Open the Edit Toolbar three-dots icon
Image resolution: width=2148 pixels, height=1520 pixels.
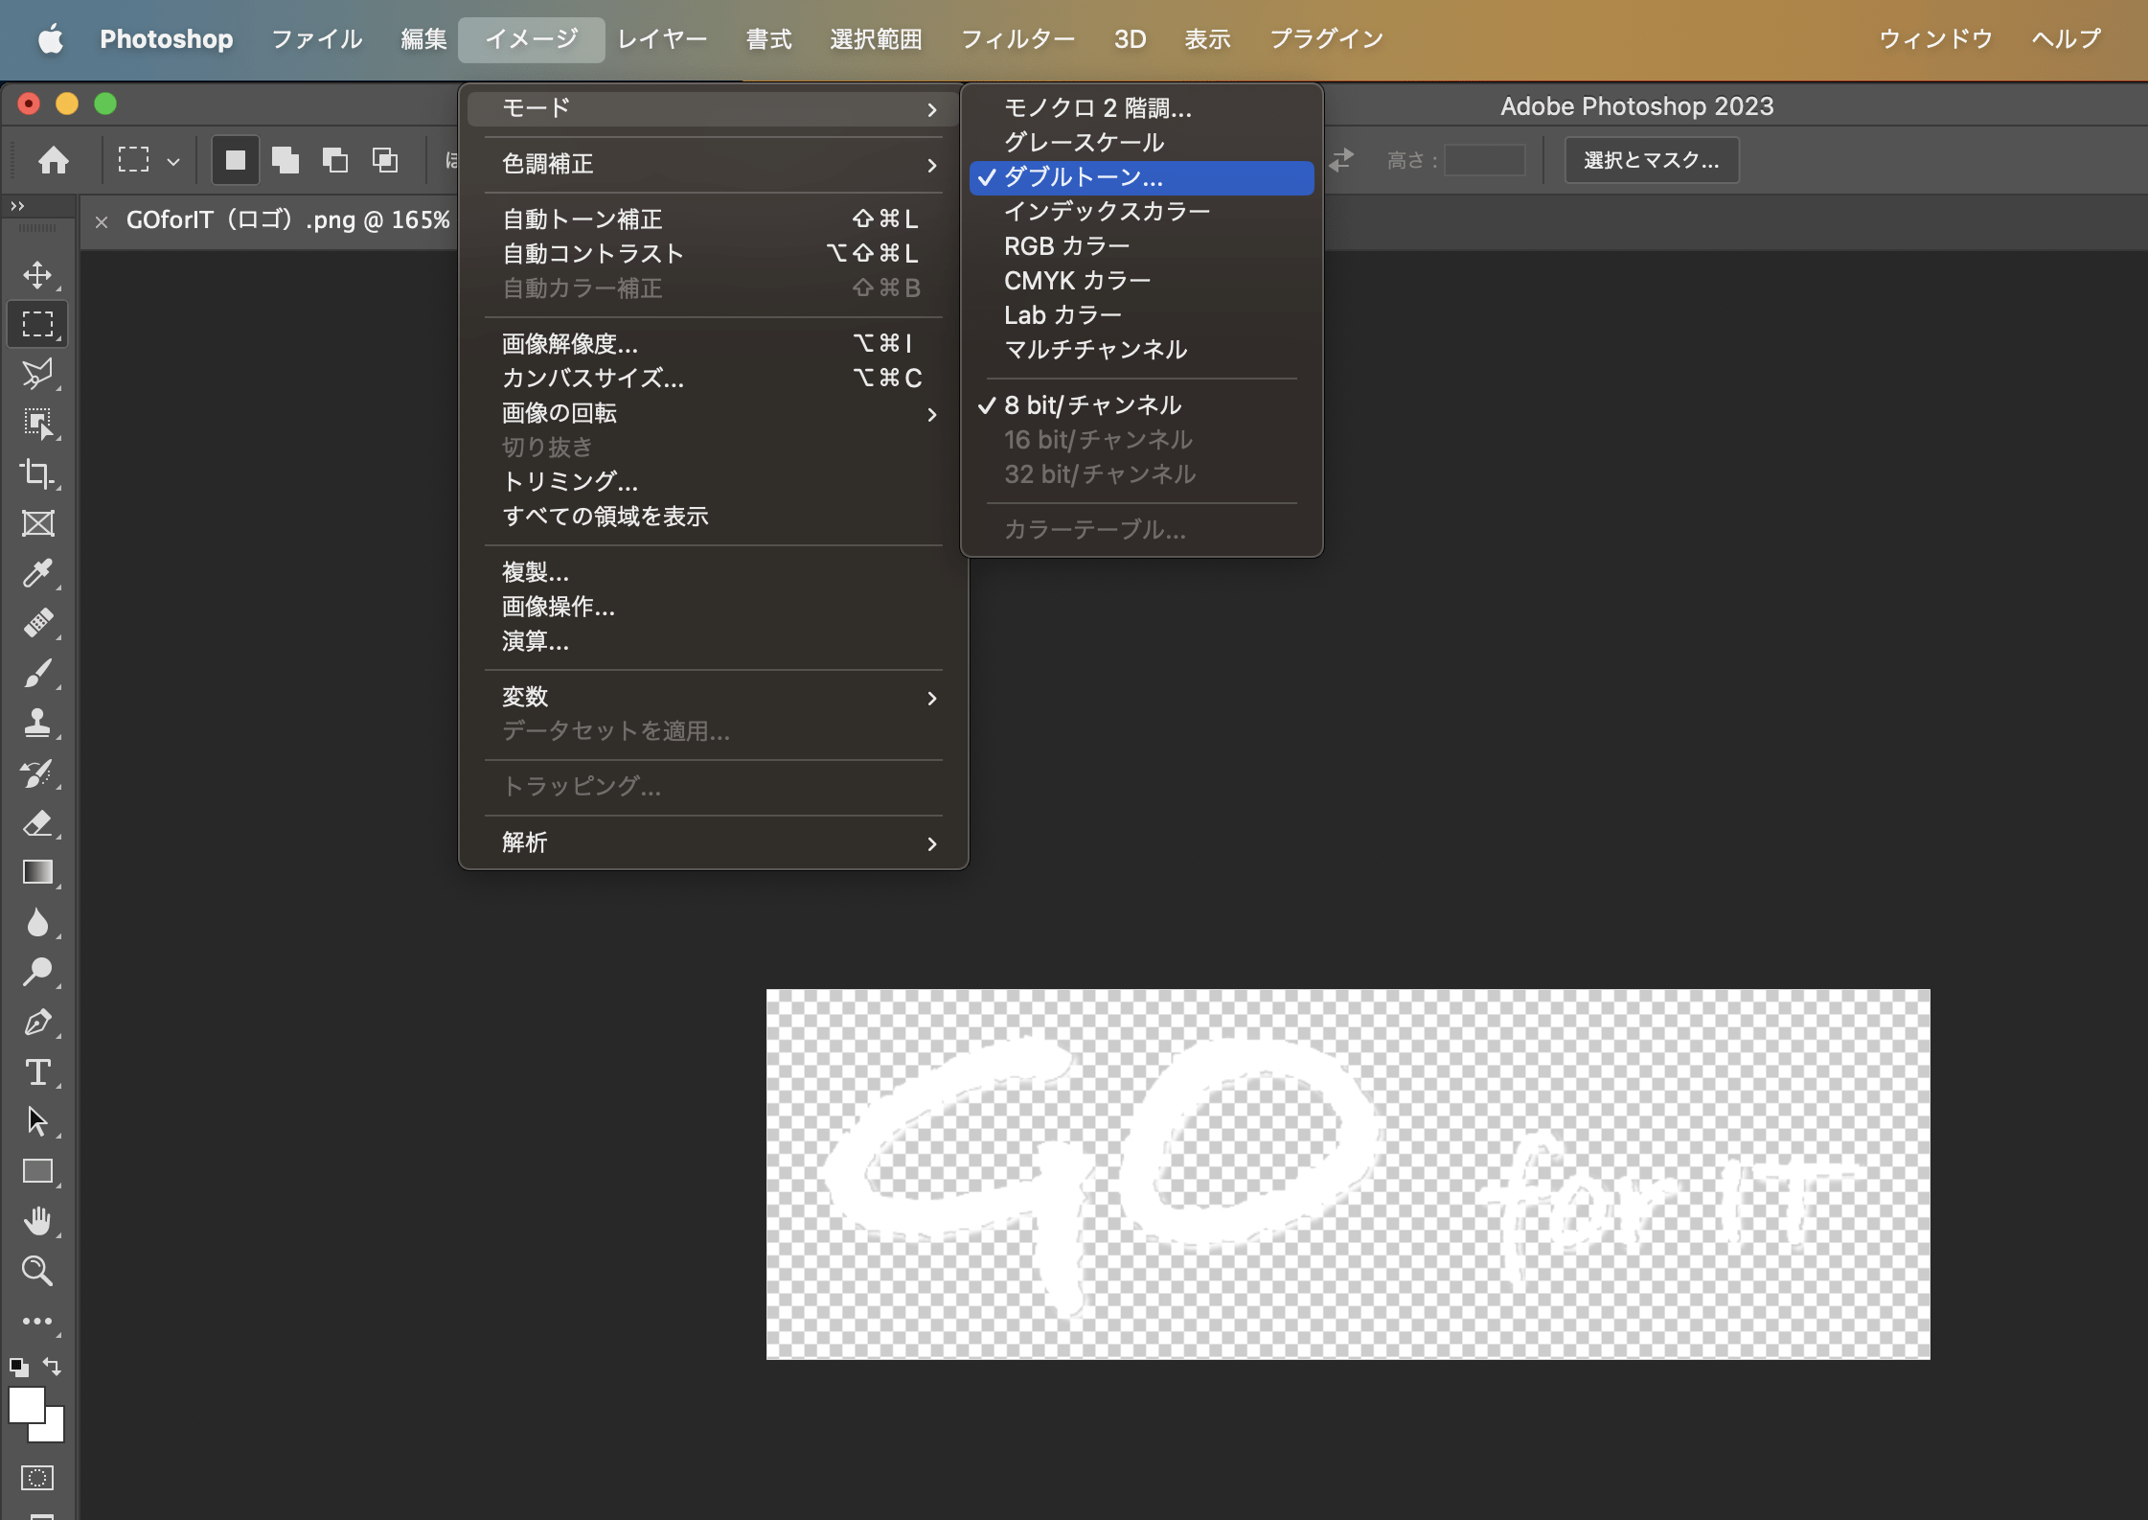(37, 1321)
